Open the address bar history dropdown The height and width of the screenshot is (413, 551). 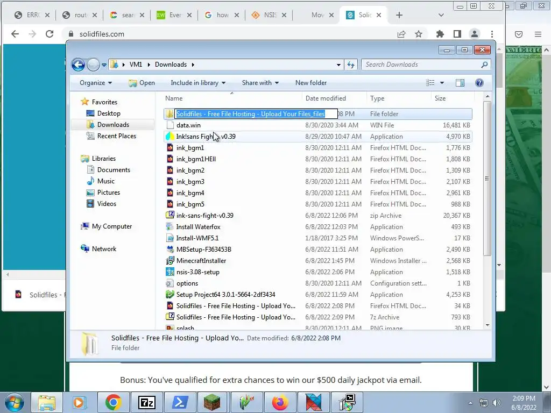click(x=338, y=65)
